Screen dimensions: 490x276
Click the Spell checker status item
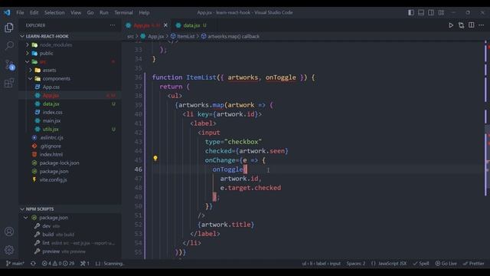(421, 264)
